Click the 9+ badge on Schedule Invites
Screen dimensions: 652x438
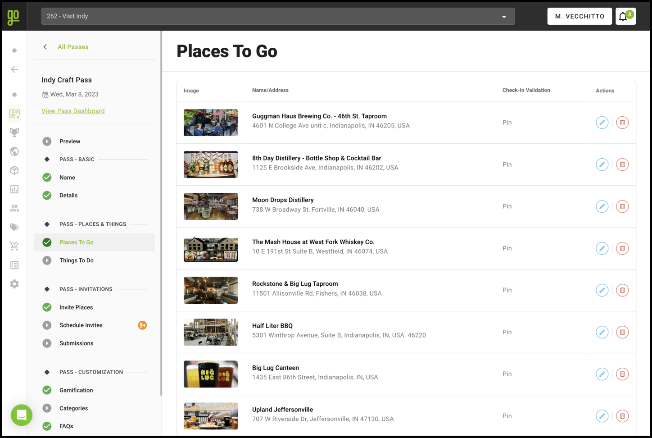click(x=142, y=325)
